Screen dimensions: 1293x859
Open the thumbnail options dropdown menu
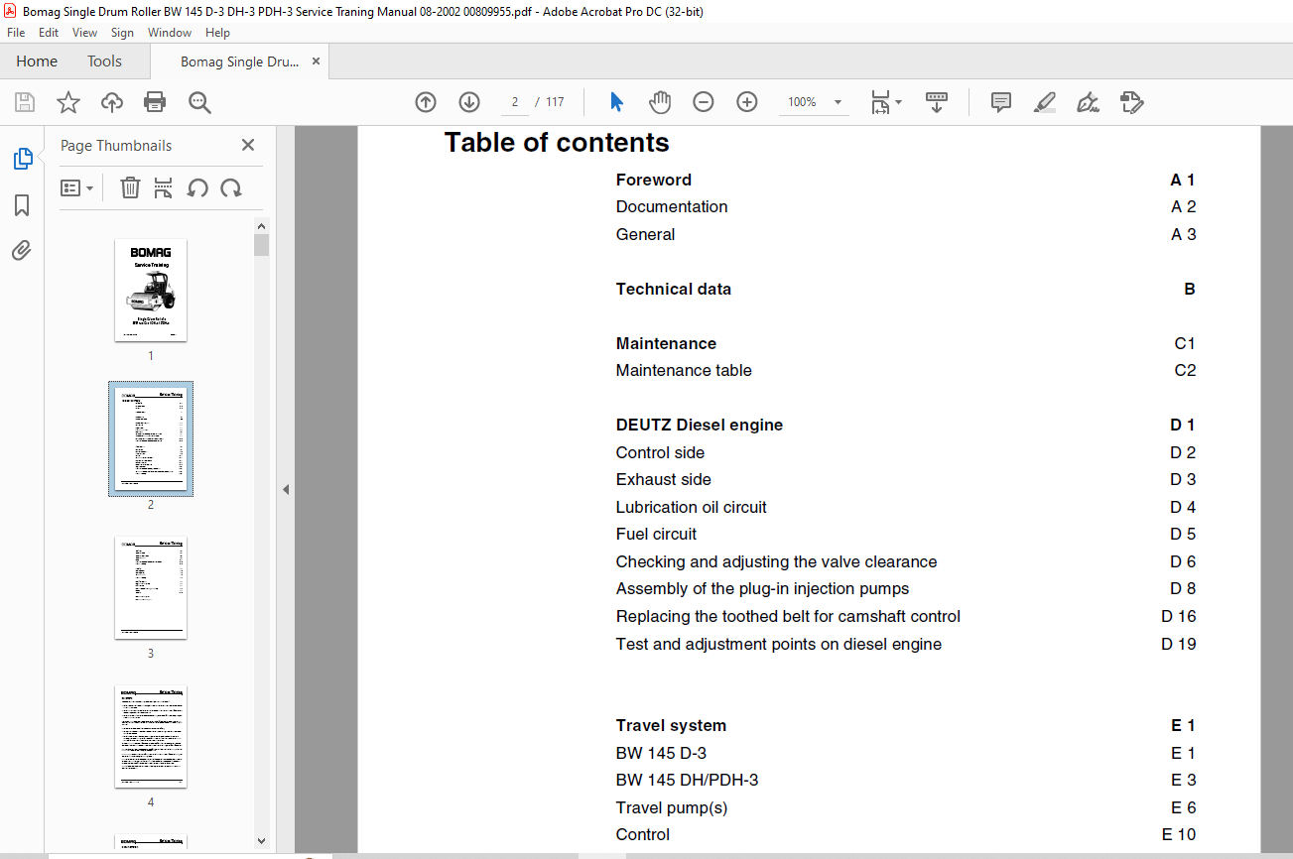click(x=76, y=187)
